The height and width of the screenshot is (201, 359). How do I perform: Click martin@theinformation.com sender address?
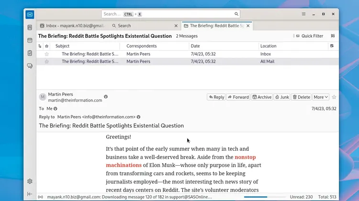click(75, 100)
